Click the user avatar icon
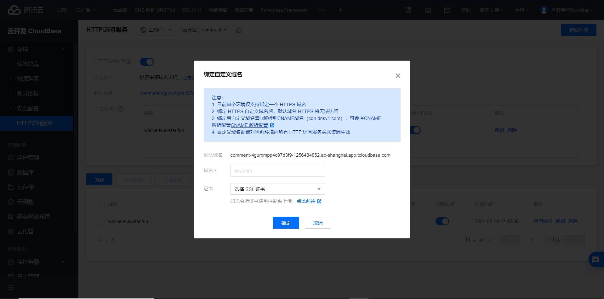The image size is (604, 299). click(544, 10)
